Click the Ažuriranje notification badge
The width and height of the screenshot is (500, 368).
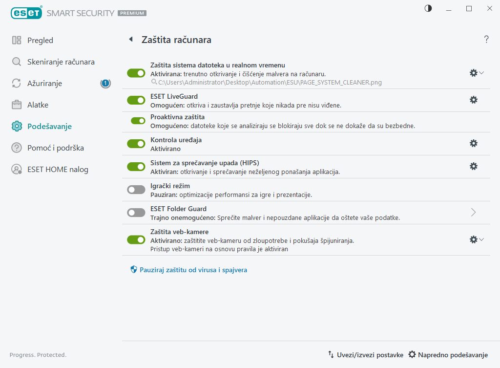coord(105,83)
